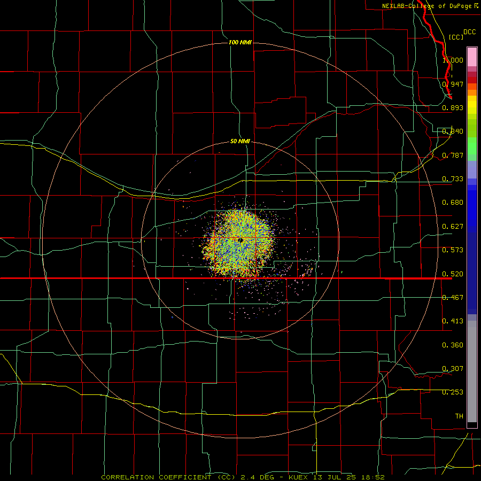Select the 0.893 scale value
This screenshot has width=481, height=481.
tap(453, 107)
